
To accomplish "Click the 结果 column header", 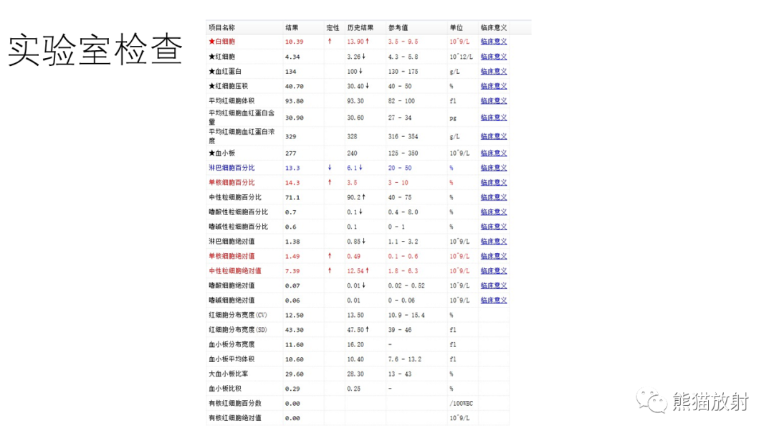I will (292, 28).
